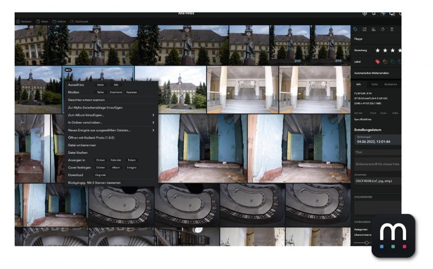Click Automatisches Weiterschalten option
Viewport: 433px width, 269px height.
click(371, 73)
